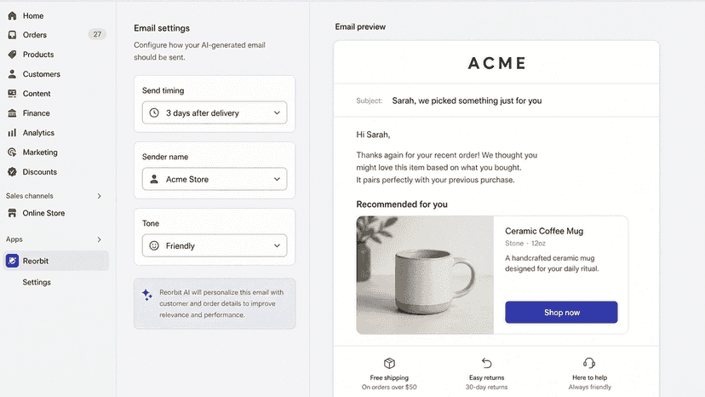
Task: Click the Orders inbox icon
Action: [12, 35]
